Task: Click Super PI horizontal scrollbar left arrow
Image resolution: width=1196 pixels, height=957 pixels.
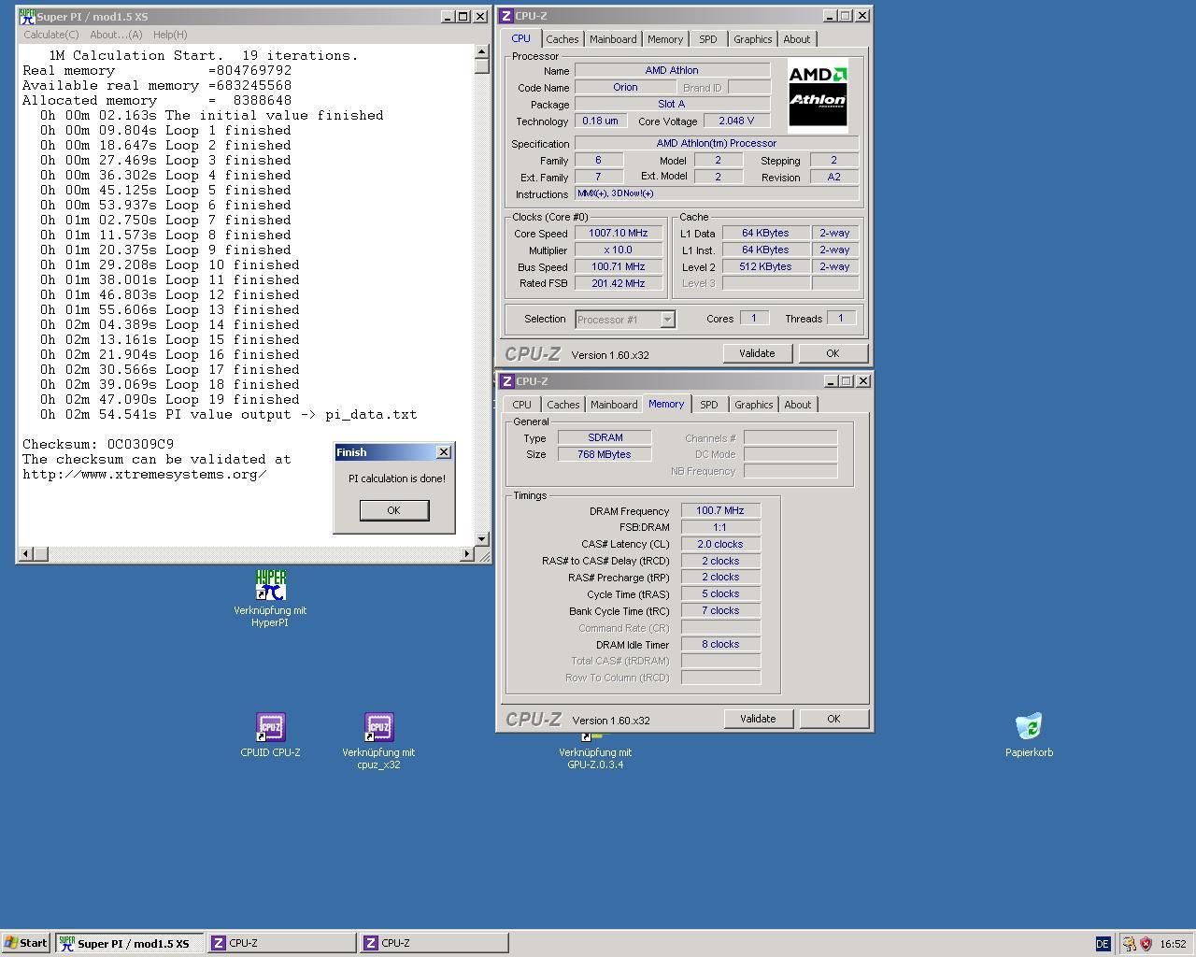Action: (x=26, y=554)
